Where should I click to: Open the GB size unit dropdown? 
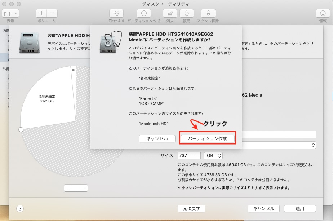coord(213,155)
